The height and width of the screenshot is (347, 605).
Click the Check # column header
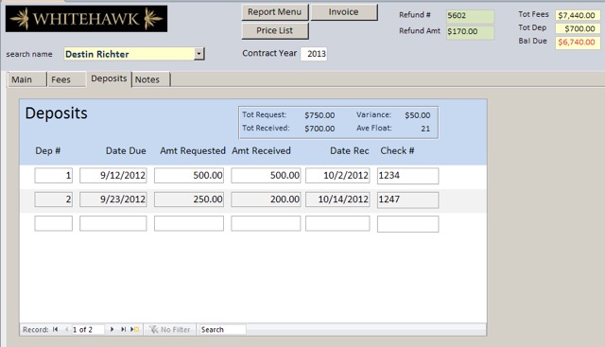coord(397,151)
